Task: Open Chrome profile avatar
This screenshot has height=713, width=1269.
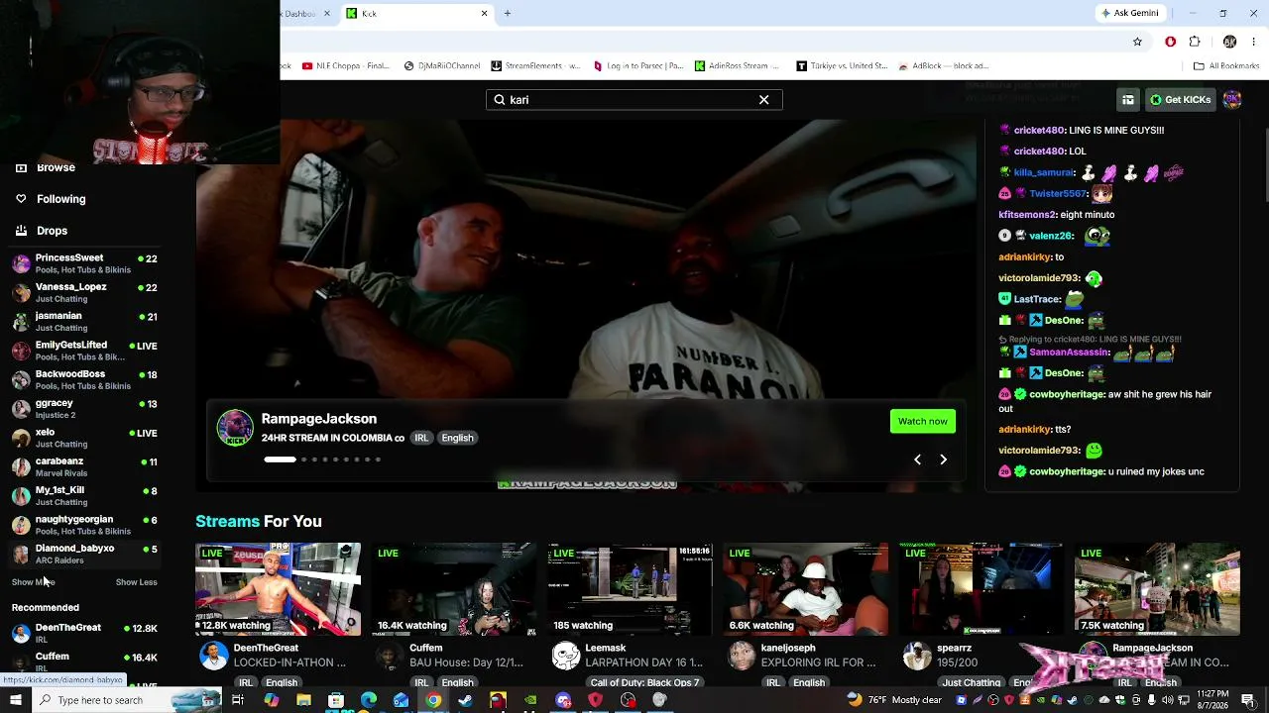Action: (1229, 42)
